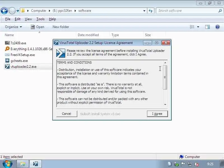Click the Back navigation arrow in Explorer
The width and height of the screenshot is (224, 168).
point(4,11)
